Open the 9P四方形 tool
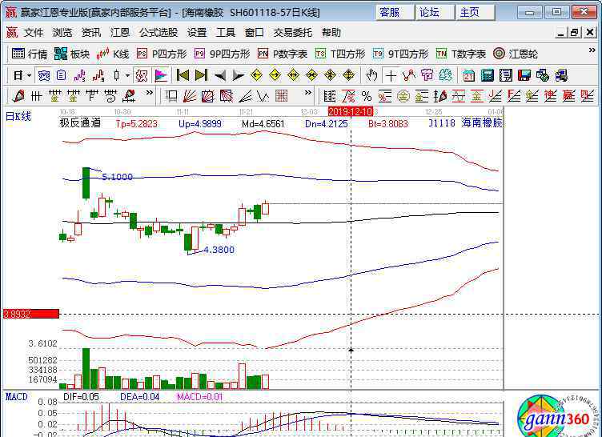Viewport: 602px width, 437px height. tap(222, 54)
